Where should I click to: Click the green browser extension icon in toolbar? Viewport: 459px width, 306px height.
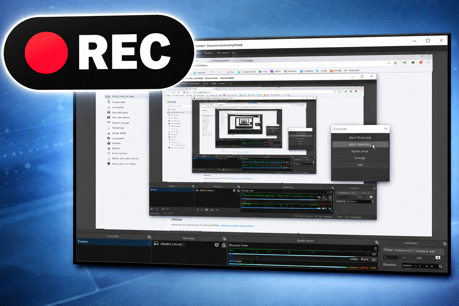click(395, 63)
